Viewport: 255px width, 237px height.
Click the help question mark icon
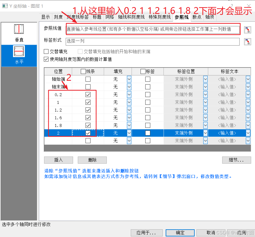pos(232,6)
